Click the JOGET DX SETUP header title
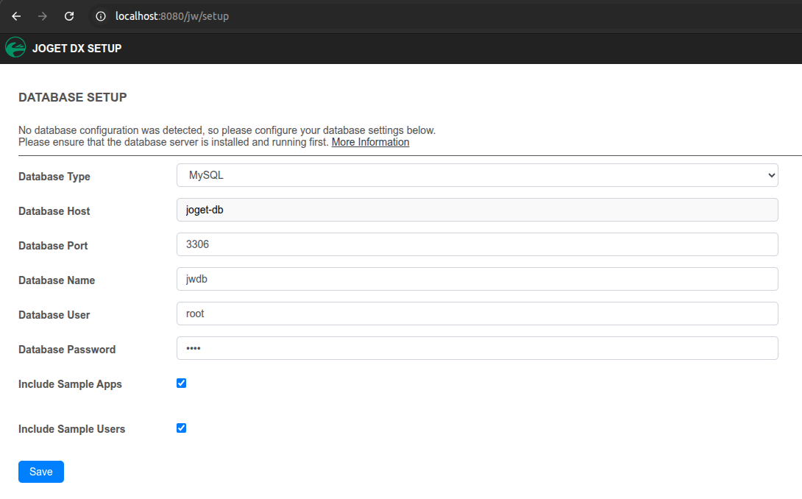The width and height of the screenshot is (802, 499). (77, 48)
